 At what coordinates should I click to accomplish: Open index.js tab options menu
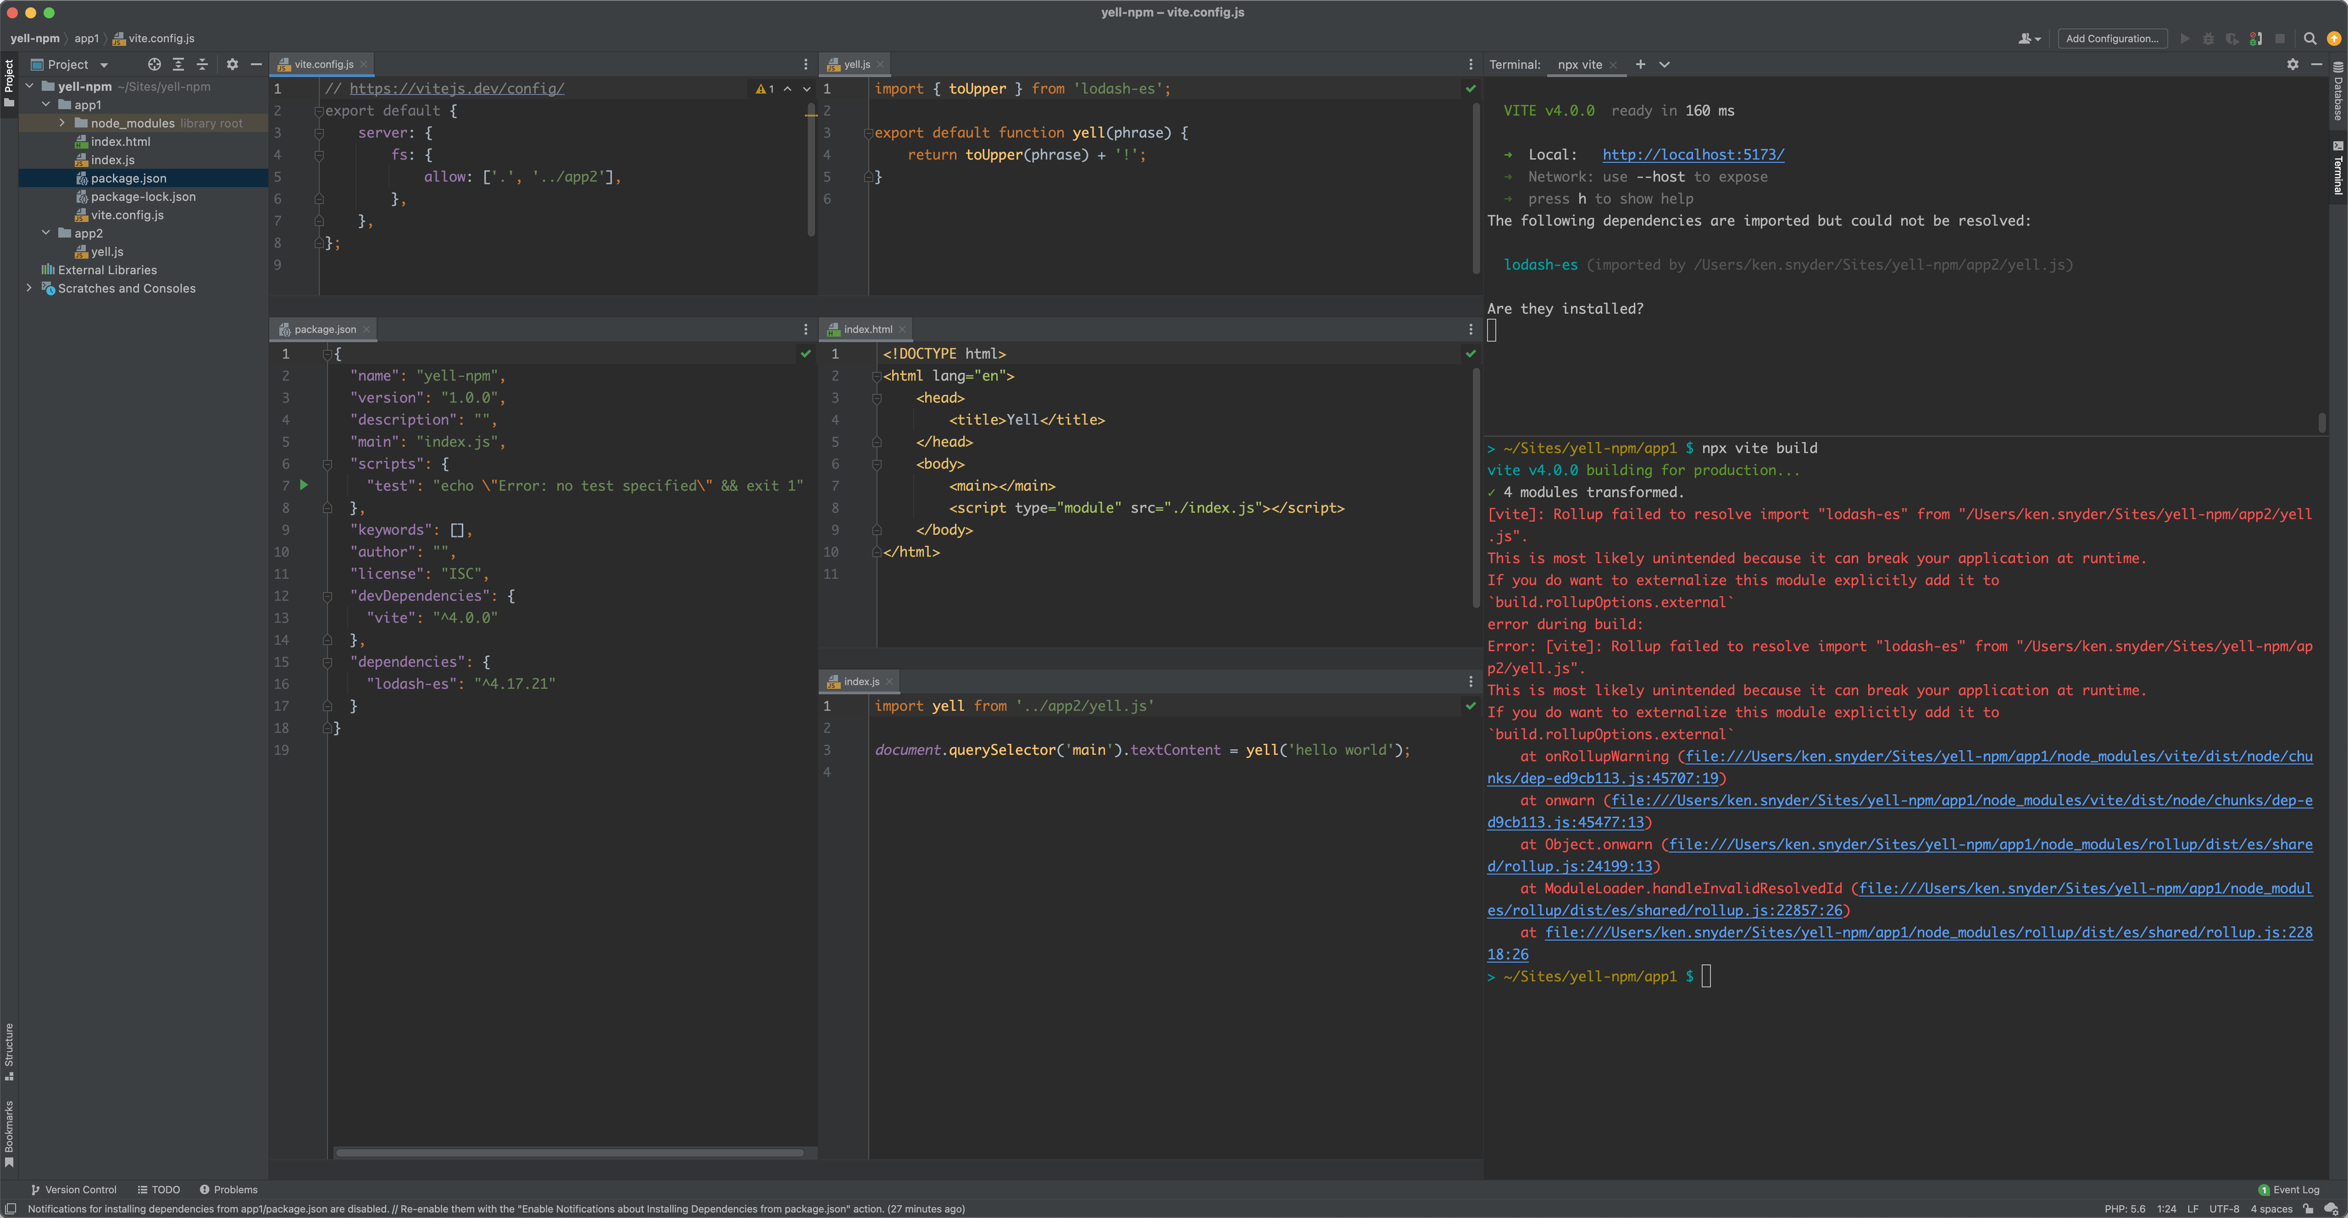pyautogui.click(x=1470, y=681)
